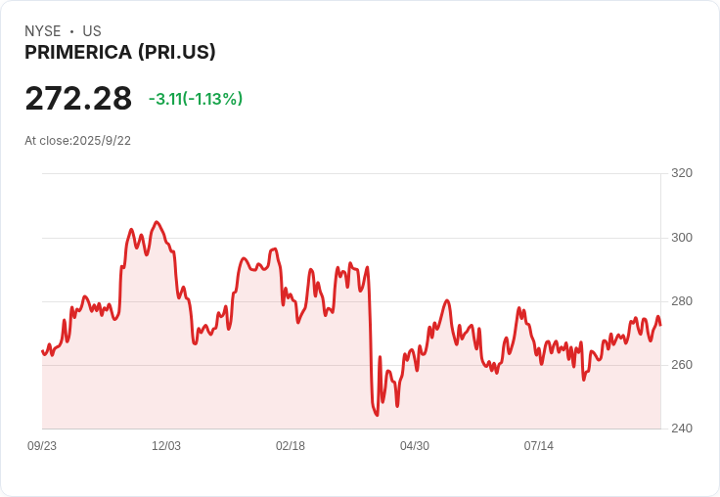Click the leftmost start of the price line
This screenshot has height=497, width=720.
pyautogui.click(x=42, y=350)
